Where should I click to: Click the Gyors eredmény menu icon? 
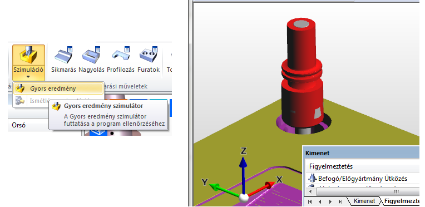coord(20,88)
